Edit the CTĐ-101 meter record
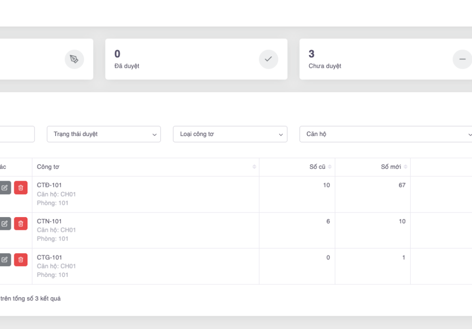The width and height of the screenshot is (472, 329). point(5,188)
